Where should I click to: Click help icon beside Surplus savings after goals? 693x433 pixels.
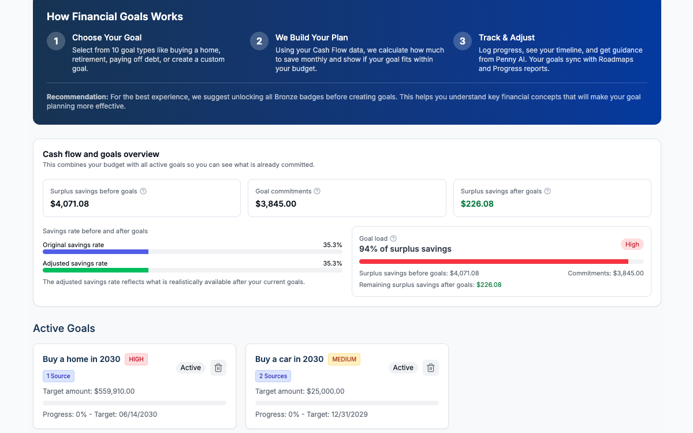coord(547,191)
